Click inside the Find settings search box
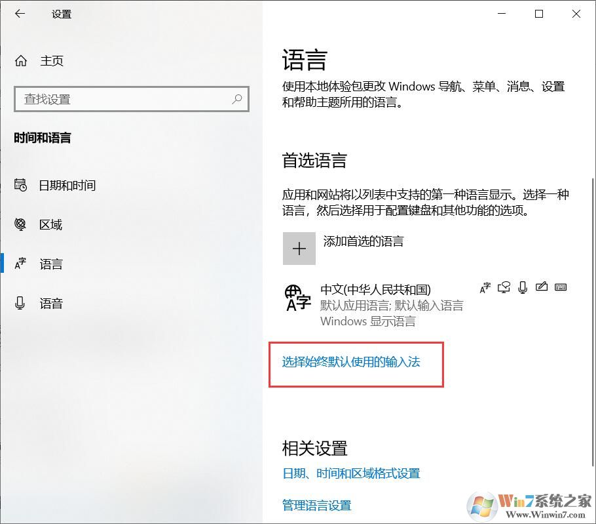This screenshot has width=596, height=524. coord(131,99)
